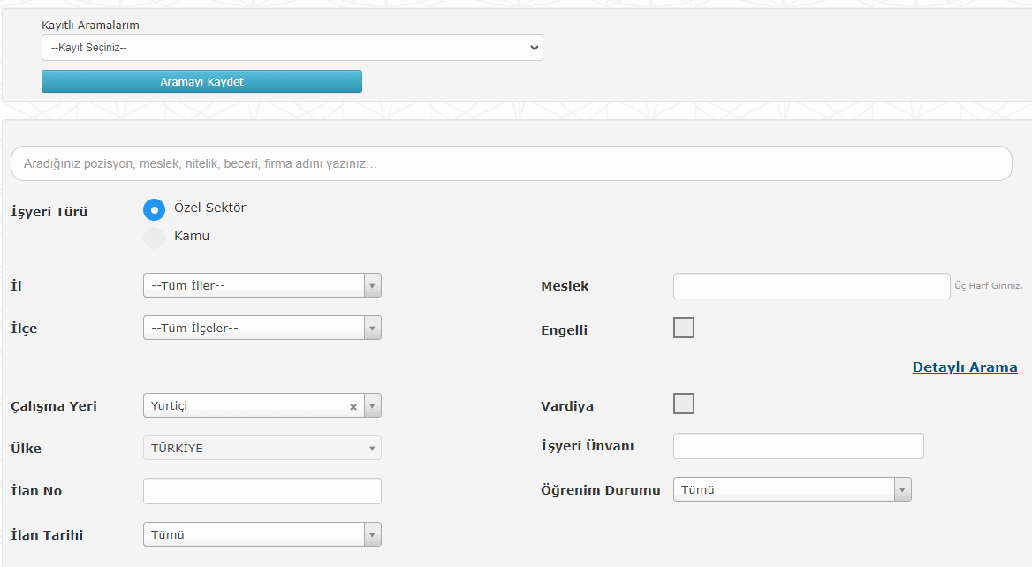Image resolution: width=1032 pixels, height=567 pixels.
Task: Click the Öğrenim Durumu arrow icon
Action: pos(901,489)
